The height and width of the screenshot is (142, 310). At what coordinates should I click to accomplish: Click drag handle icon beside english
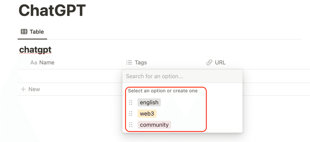pos(131,102)
